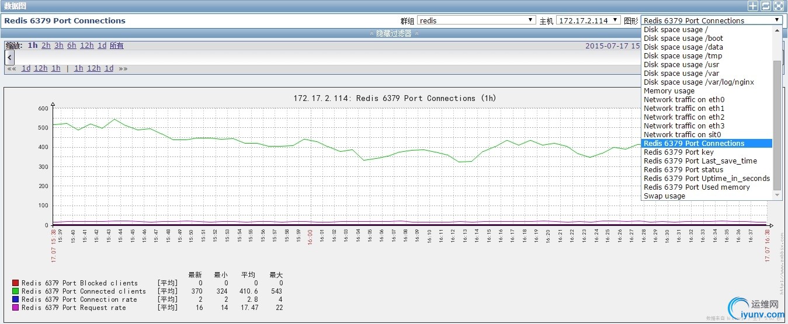Click legend text Redis 6379 Port Connected clients
The width and height of the screenshot is (788, 324).
[84, 291]
